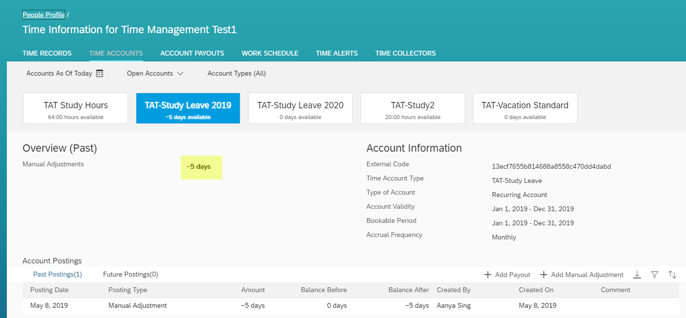Screen dimensions: 686x318
Task: Select the TIME ACCOUNTS tab
Action: (x=116, y=53)
